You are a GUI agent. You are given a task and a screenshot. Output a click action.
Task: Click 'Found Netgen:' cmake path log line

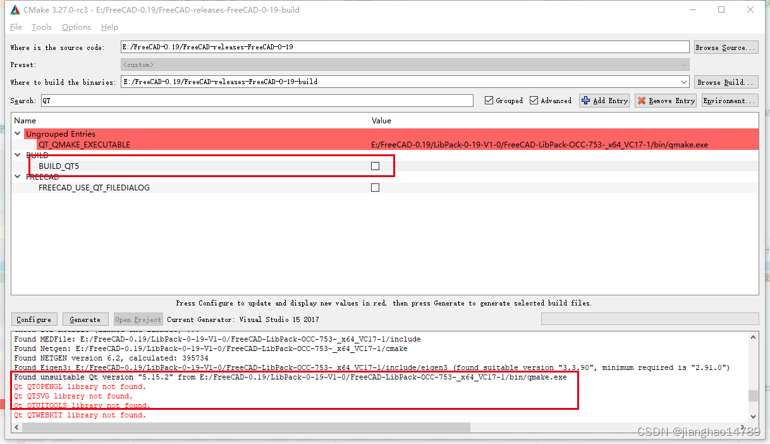[x=211, y=348]
